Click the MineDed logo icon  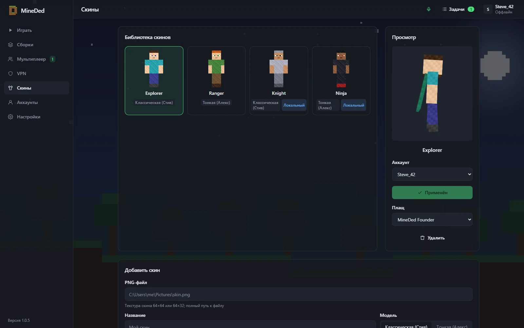point(13,10)
